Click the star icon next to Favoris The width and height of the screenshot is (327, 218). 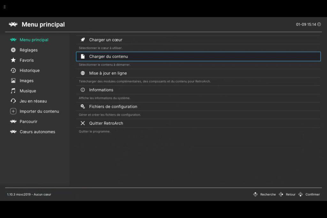tap(13, 60)
